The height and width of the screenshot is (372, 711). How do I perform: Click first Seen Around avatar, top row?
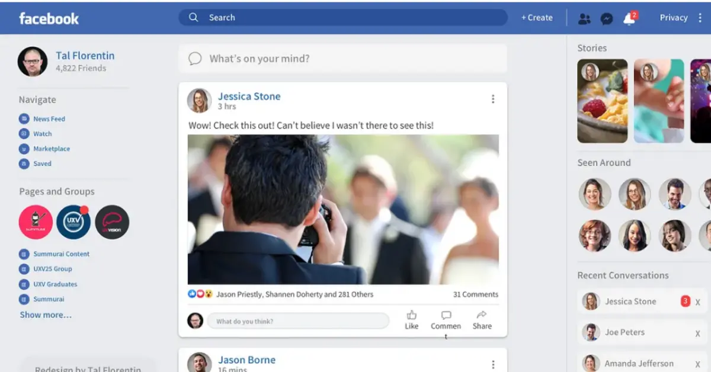tap(595, 194)
